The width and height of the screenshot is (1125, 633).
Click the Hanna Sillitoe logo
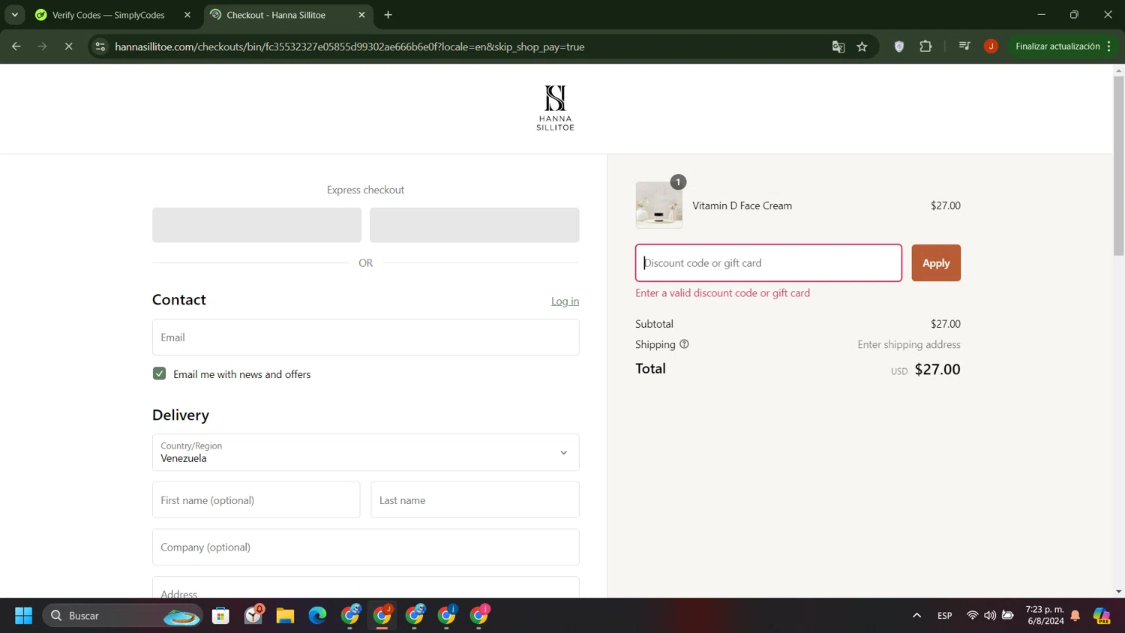pyautogui.click(x=555, y=108)
